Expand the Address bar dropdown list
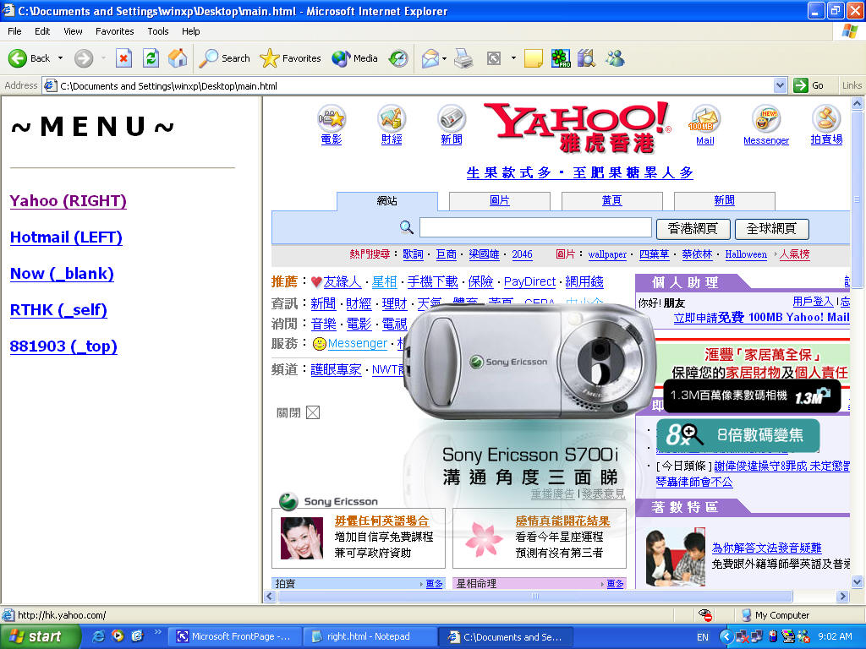Image resolution: width=866 pixels, height=649 pixels. 780,86
